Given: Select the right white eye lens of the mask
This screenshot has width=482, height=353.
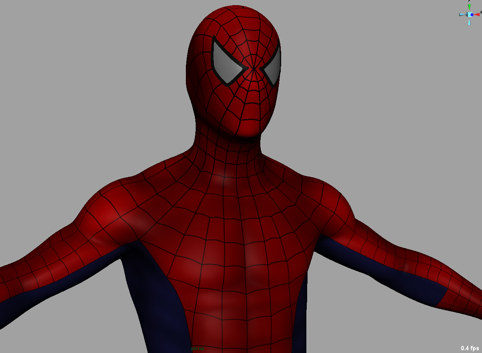Looking at the screenshot, I should coord(273,67).
